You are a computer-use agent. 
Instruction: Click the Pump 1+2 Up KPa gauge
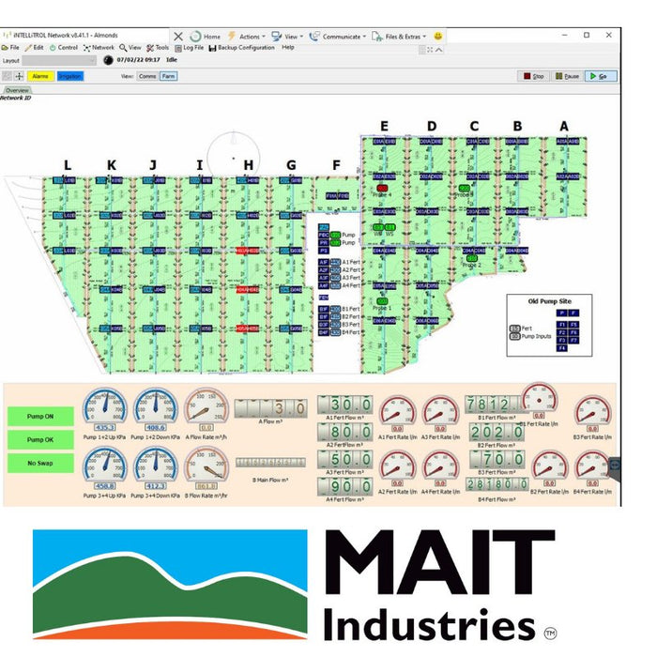(105, 408)
